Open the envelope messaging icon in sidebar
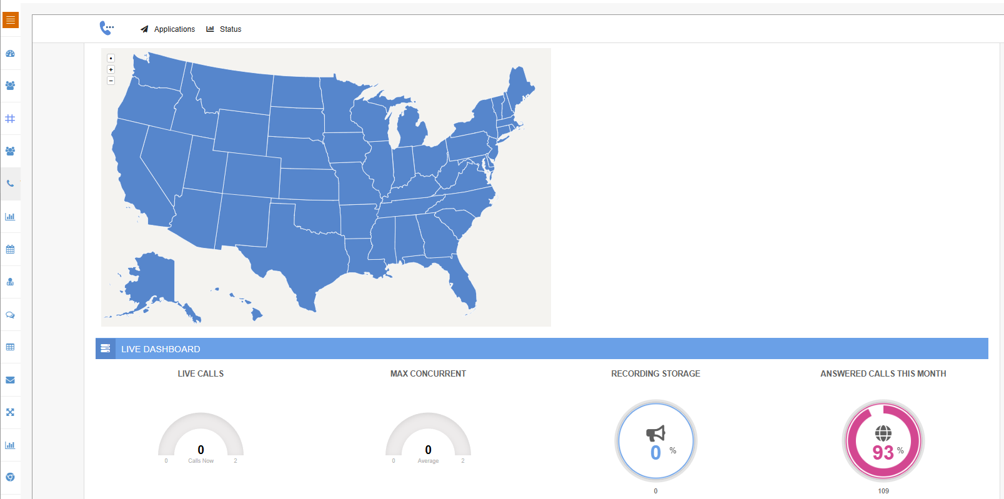The height and width of the screenshot is (499, 1004). click(x=10, y=380)
